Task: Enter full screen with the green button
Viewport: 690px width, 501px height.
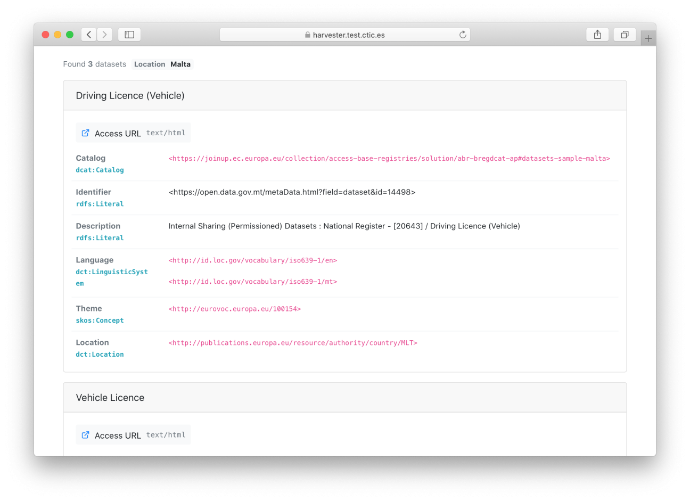Action: 70,35
